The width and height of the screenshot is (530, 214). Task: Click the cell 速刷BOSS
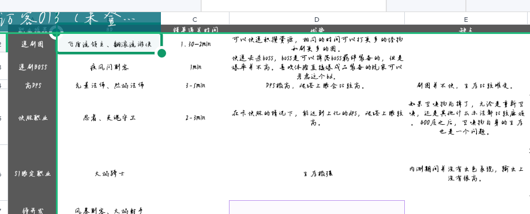[x=32, y=67]
